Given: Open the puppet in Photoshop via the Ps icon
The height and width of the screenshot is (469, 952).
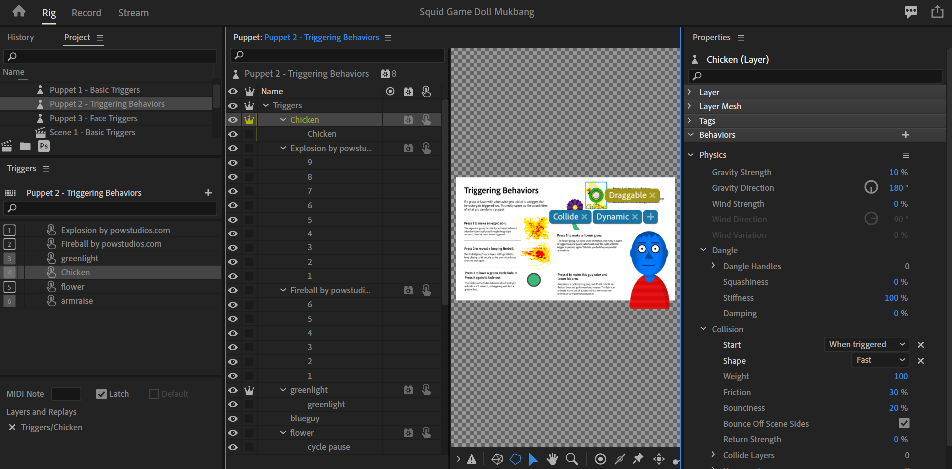Looking at the screenshot, I should click(43, 146).
